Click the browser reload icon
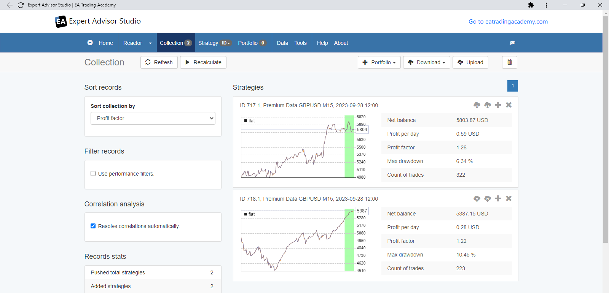Screen dimensions: 609x293 [21, 5]
